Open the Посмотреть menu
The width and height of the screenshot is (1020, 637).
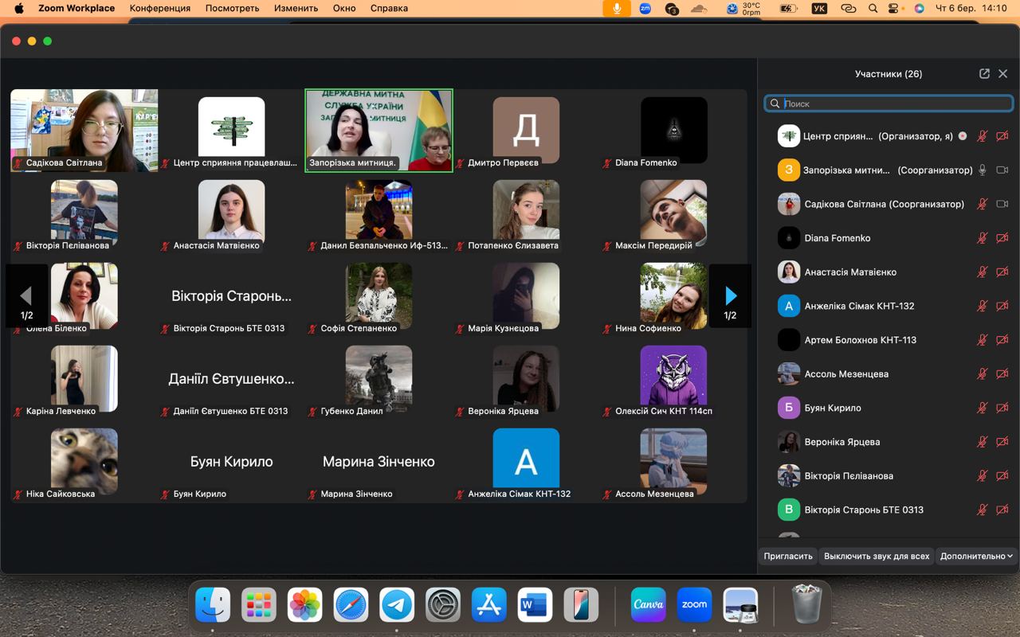click(232, 8)
